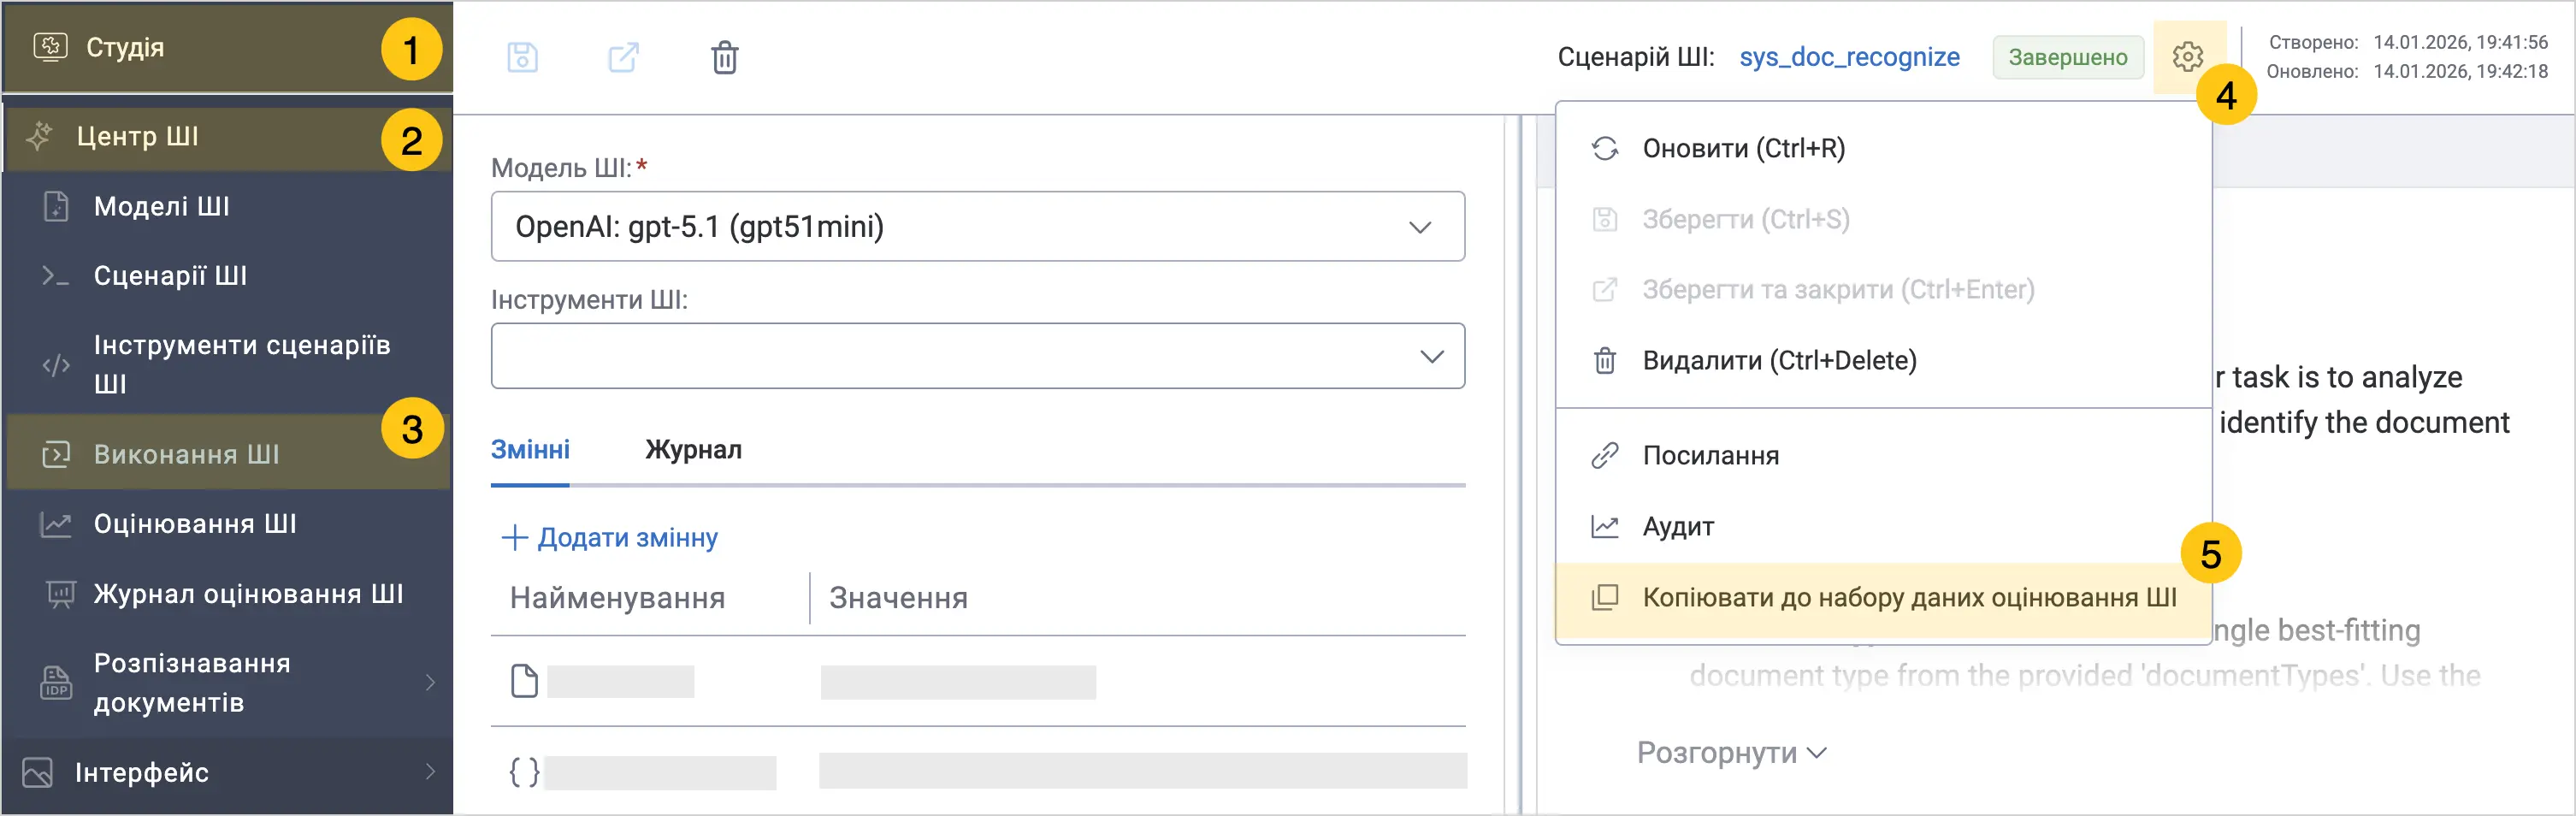Select Виконання ШІ in the sidebar
2576x816 pixels.
[x=227, y=454]
